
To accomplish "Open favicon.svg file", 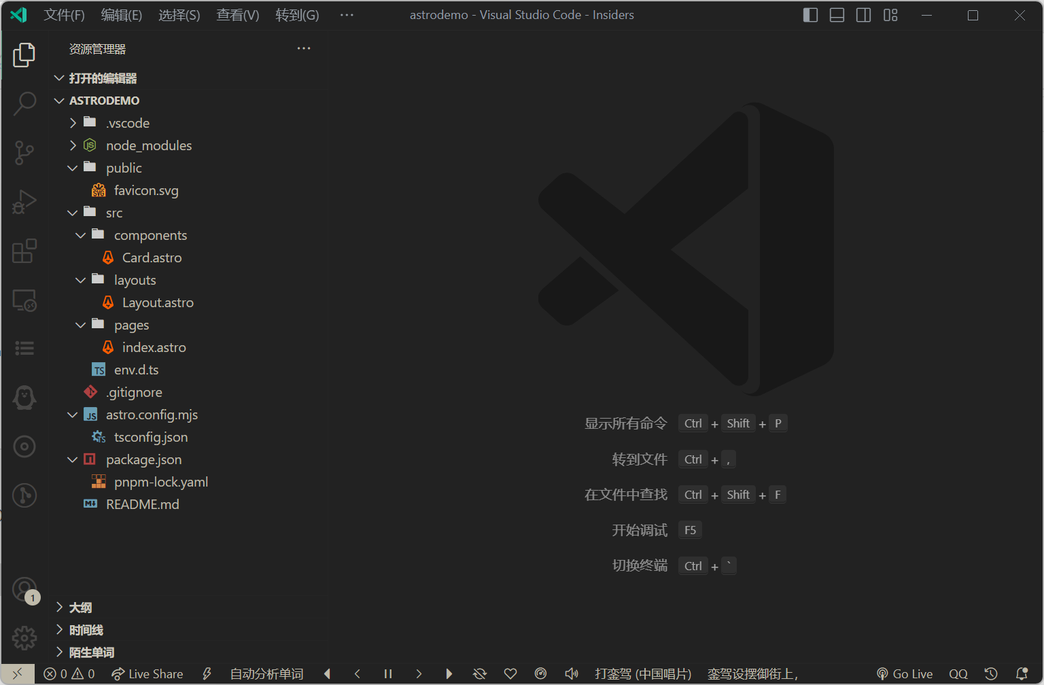I will click(x=189, y=190).
